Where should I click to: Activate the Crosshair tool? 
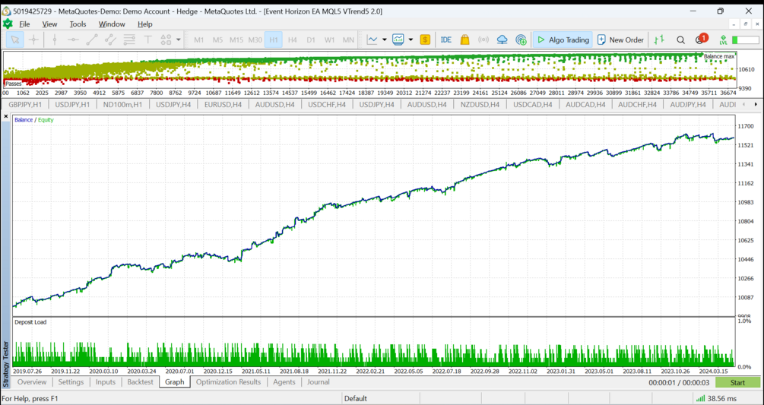pos(33,40)
